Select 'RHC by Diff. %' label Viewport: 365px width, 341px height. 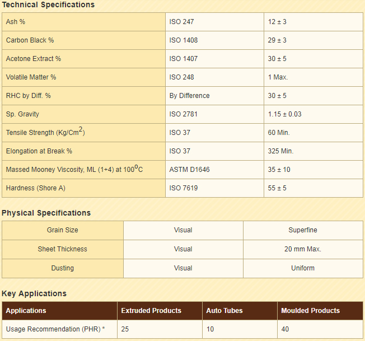coord(28,96)
